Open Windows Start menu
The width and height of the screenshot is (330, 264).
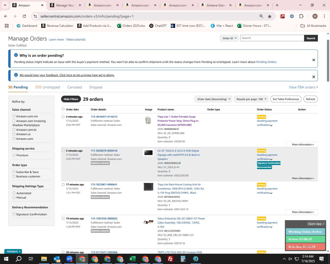point(6,259)
